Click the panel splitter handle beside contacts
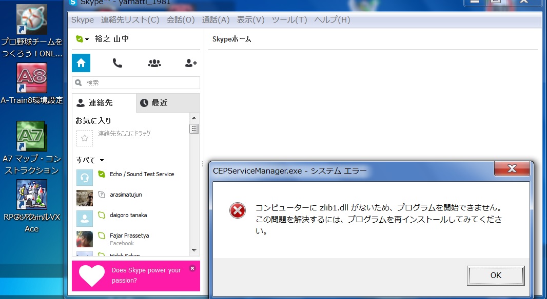 (202, 164)
